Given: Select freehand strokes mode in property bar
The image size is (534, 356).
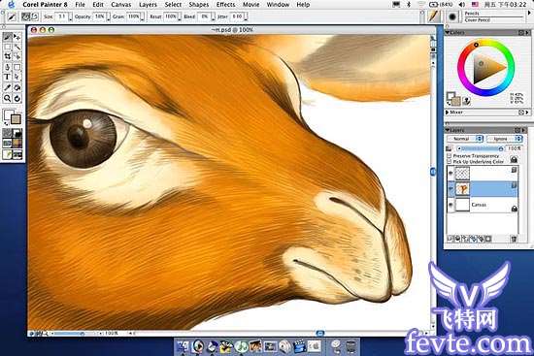Looking at the screenshot, I should click(26, 16).
